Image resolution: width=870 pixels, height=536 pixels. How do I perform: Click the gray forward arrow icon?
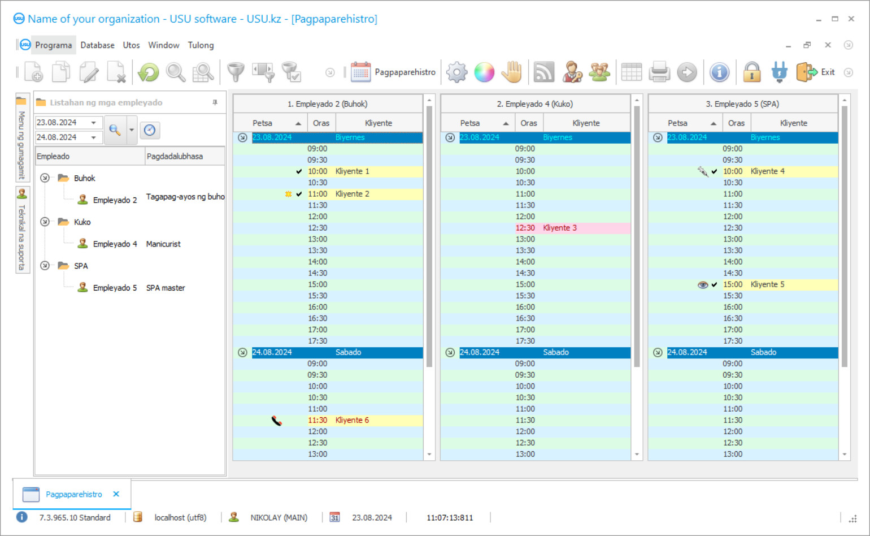coord(687,72)
